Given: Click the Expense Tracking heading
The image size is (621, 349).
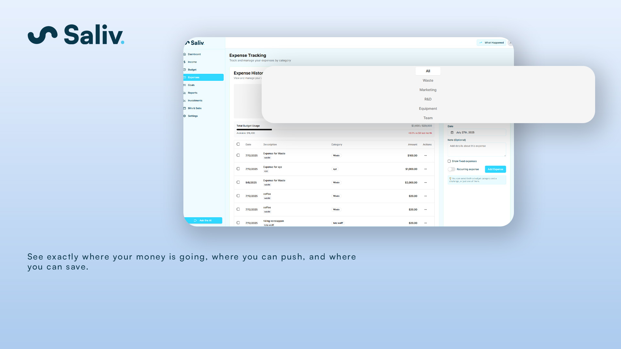Looking at the screenshot, I should pyautogui.click(x=248, y=56).
